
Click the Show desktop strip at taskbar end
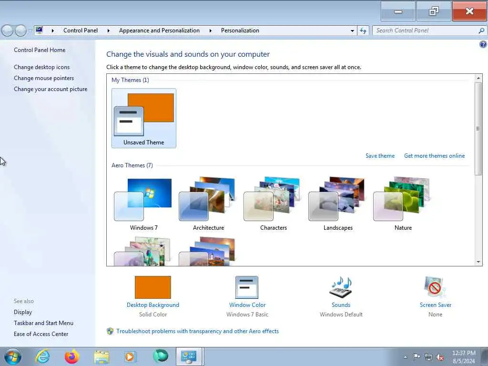[484, 356]
